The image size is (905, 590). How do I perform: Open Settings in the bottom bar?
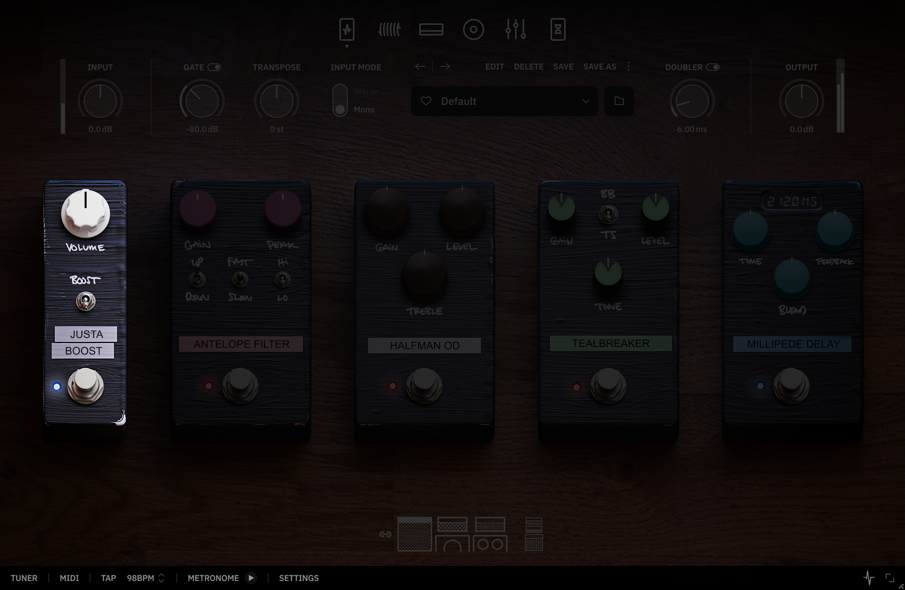[299, 578]
